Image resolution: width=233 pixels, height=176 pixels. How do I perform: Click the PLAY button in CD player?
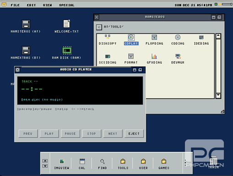(49, 133)
